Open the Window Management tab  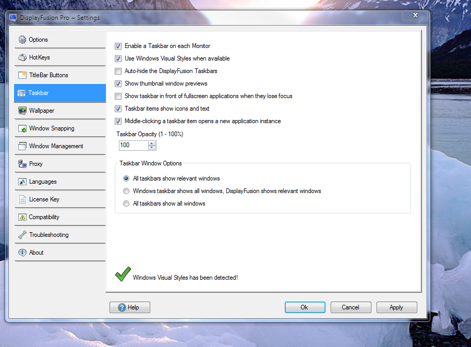coord(56,146)
